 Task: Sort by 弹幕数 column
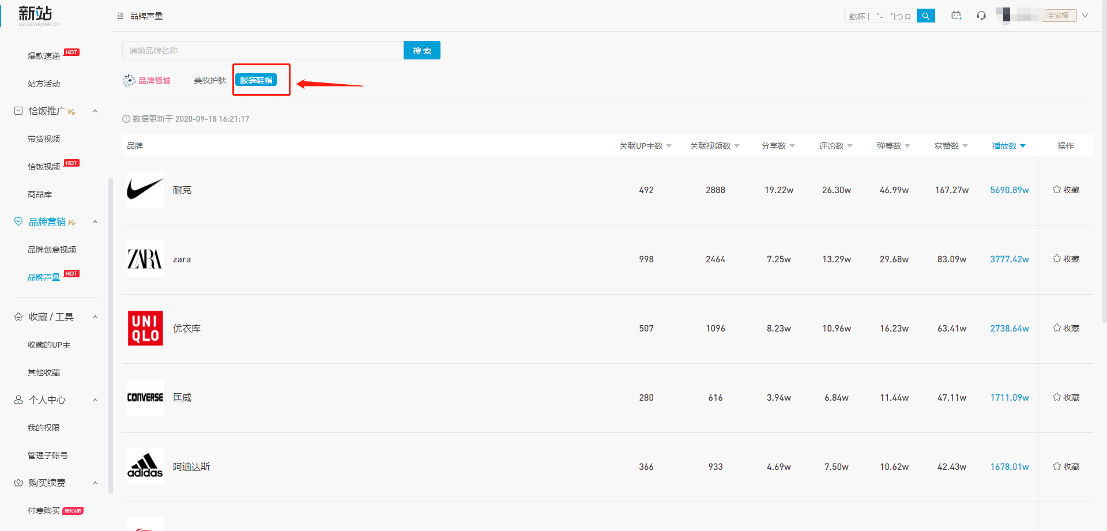(x=893, y=146)
